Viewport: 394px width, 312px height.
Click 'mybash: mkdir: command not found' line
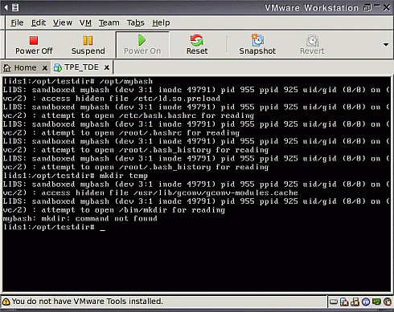[x=80, y=219]
